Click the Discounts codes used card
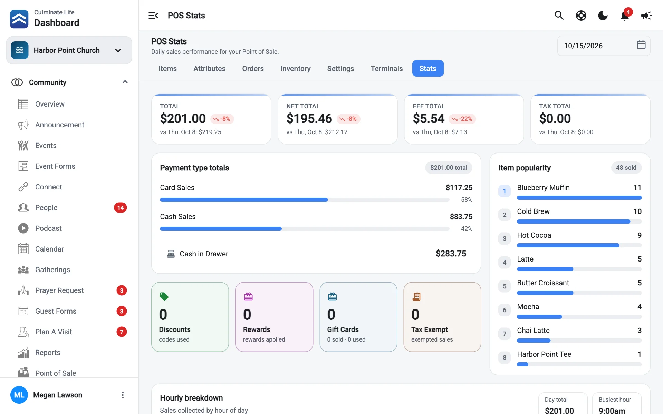 (x=190, y=317)
